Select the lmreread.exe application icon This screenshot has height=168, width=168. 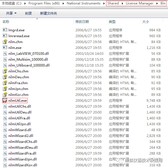pyautogui.click(x=5, y=36)
